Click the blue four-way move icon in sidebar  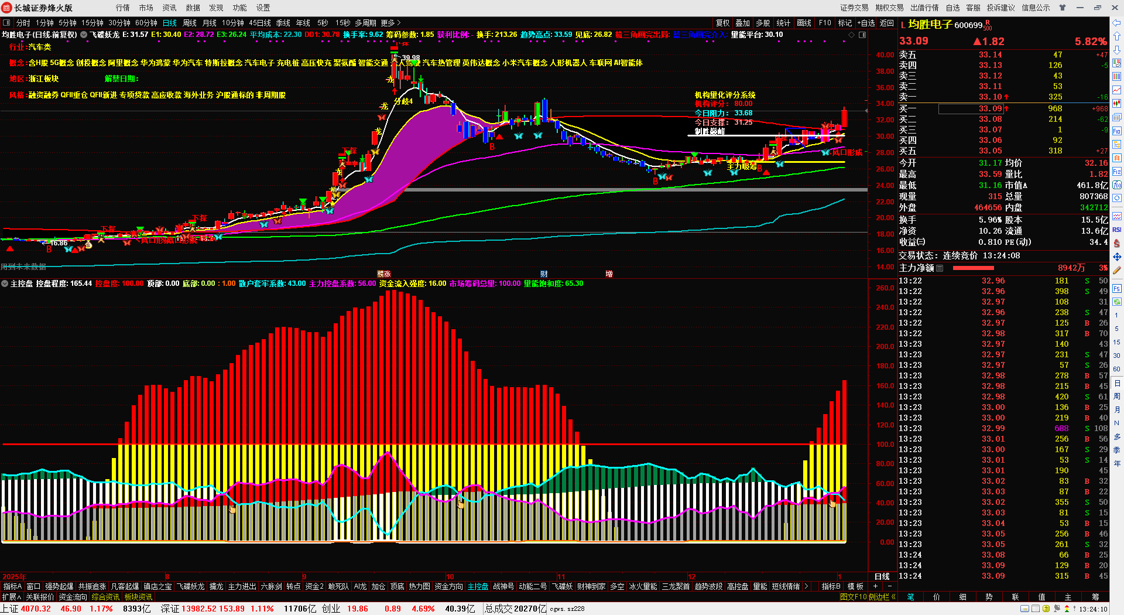coord(1117,257)
